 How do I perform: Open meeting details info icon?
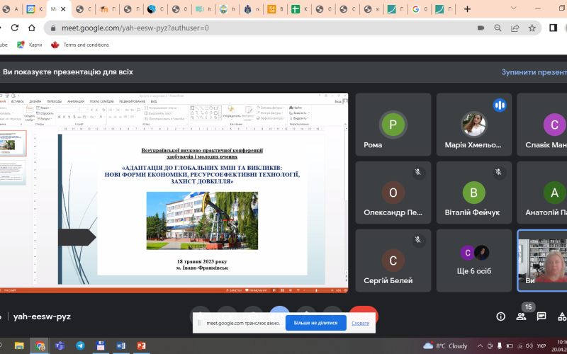coord(501,316)
